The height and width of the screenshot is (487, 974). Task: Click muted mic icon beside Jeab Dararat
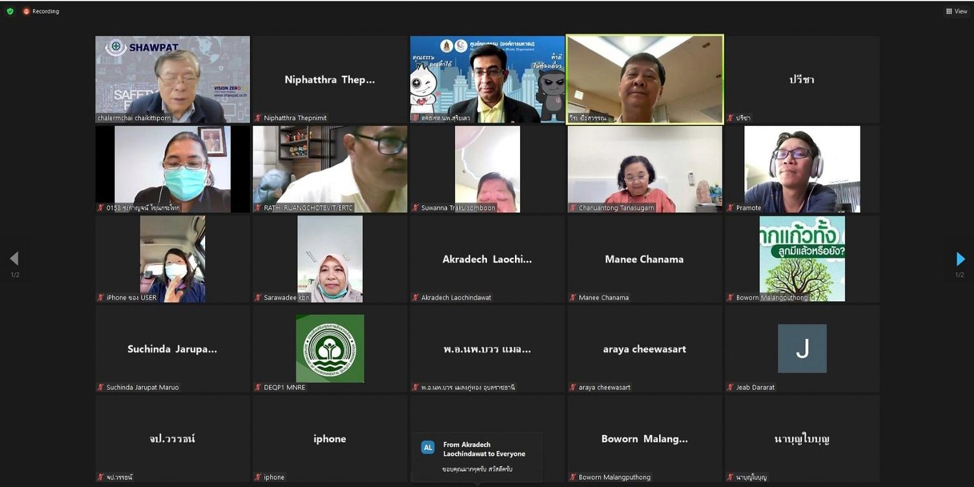pos(730,387)
